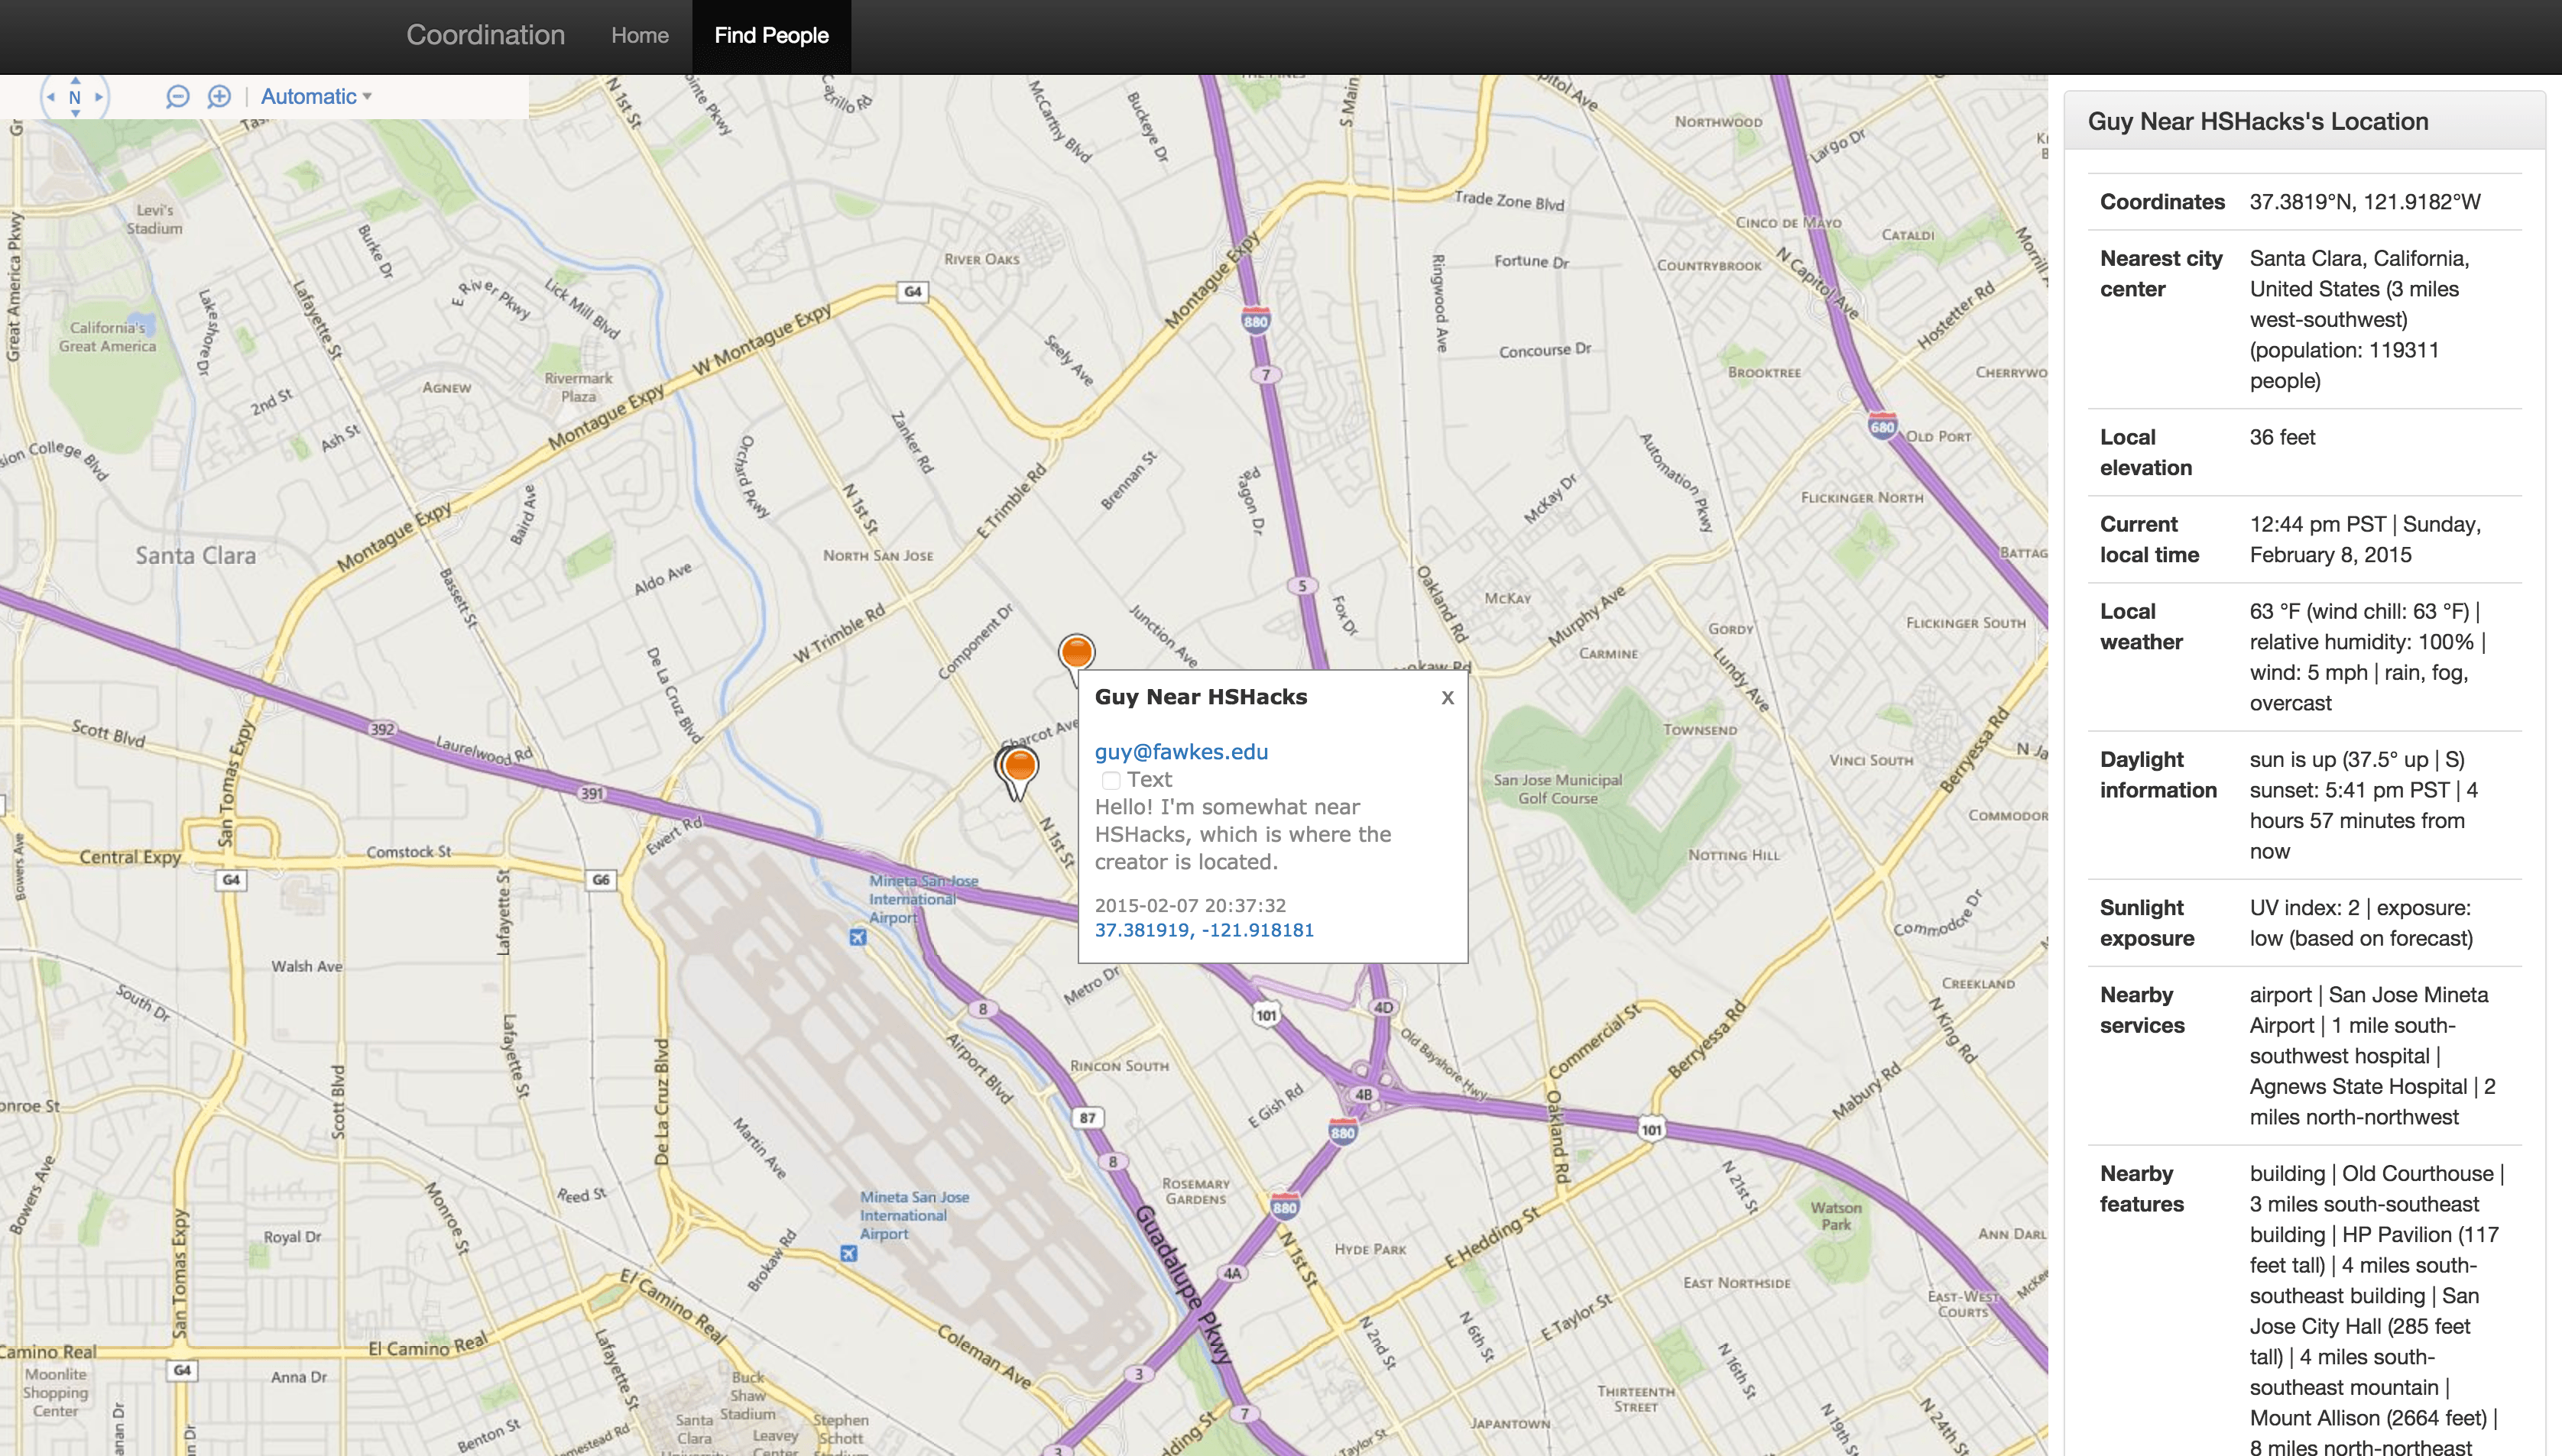Click the orange pushpin near Component Dr

tap(1076, 654)
